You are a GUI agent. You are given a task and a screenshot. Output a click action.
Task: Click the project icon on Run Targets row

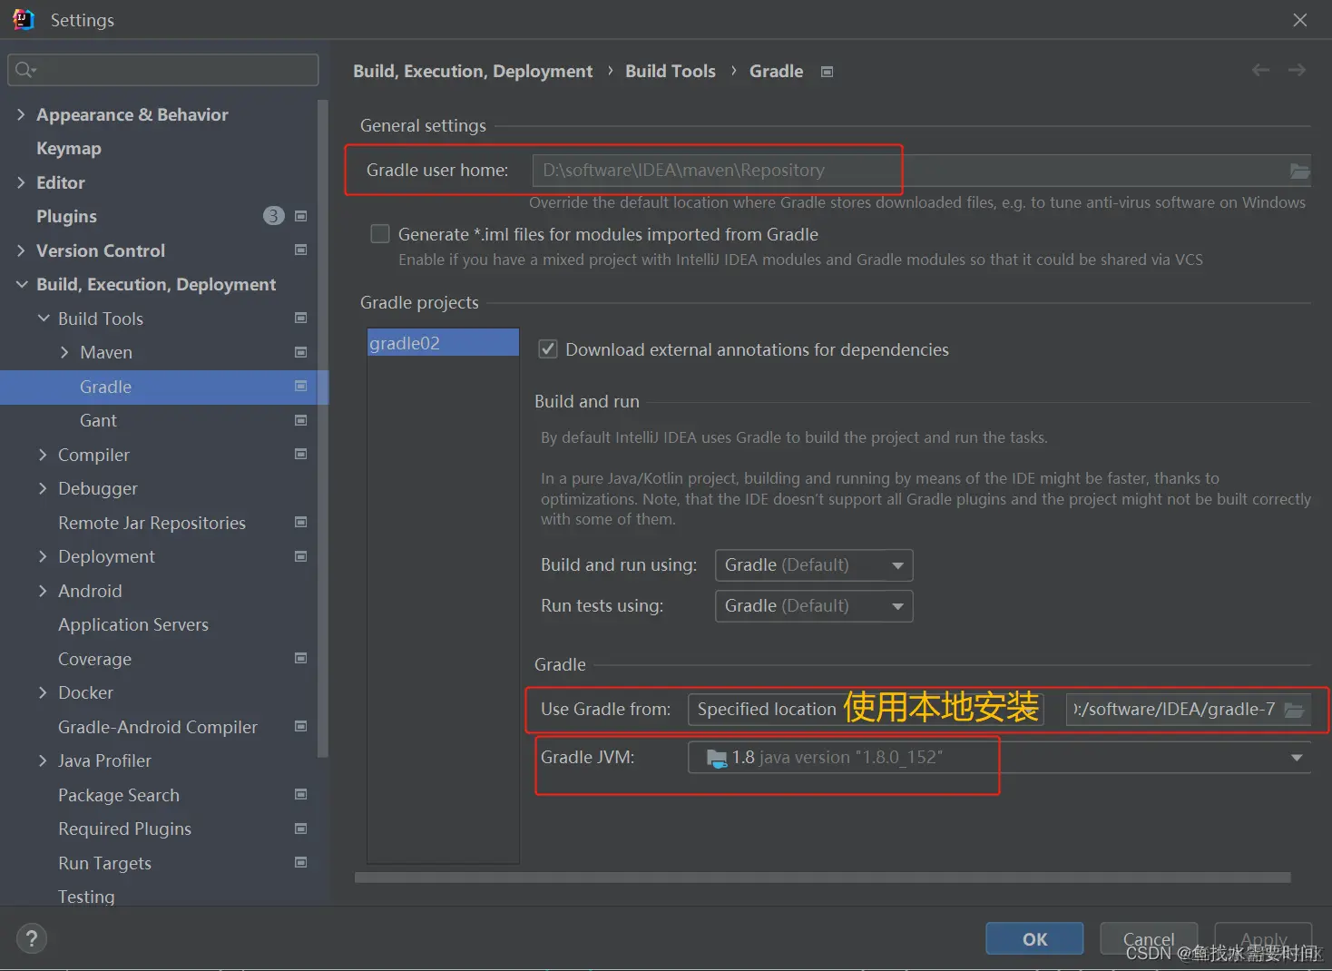(x=301, y=862)
